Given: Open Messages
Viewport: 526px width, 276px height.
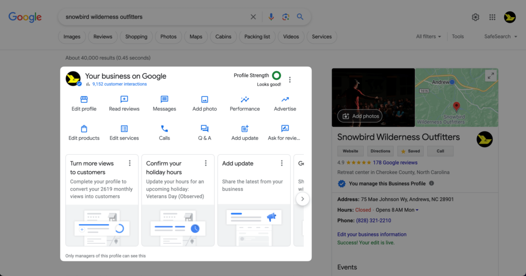Looking at the screenshot, I should 164,103.
